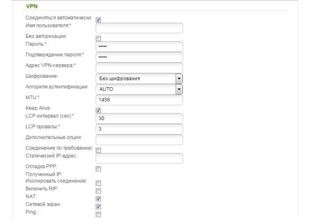310x220 pixels.
Task: Enable the Отладка PPP checkbox
Action: tap(98, 169)
